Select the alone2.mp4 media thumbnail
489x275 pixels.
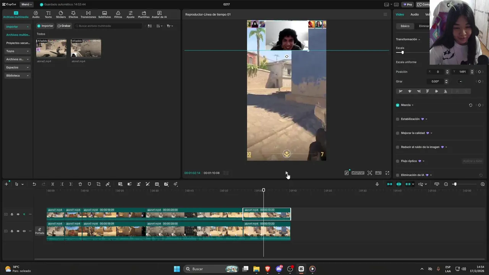51,48
